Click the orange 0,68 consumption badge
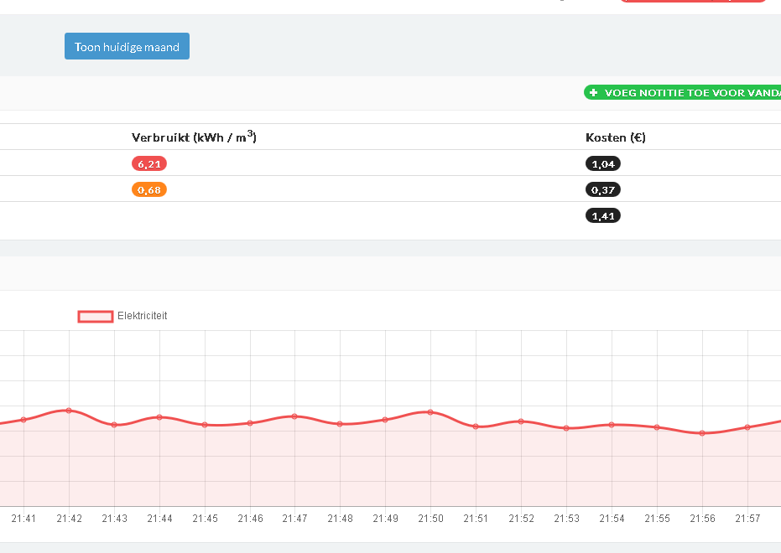This screenshot has height=553, width=781. click(149, 189)
